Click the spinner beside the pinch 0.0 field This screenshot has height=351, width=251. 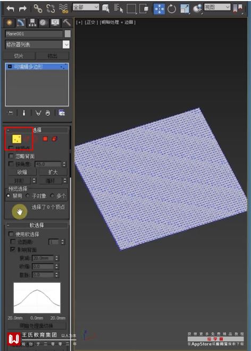(57, 267)
